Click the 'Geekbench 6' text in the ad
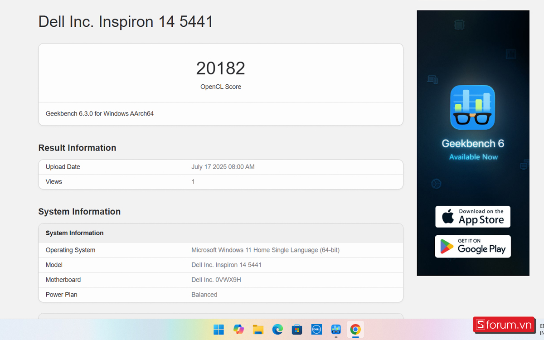 click(x=473, y=144)
